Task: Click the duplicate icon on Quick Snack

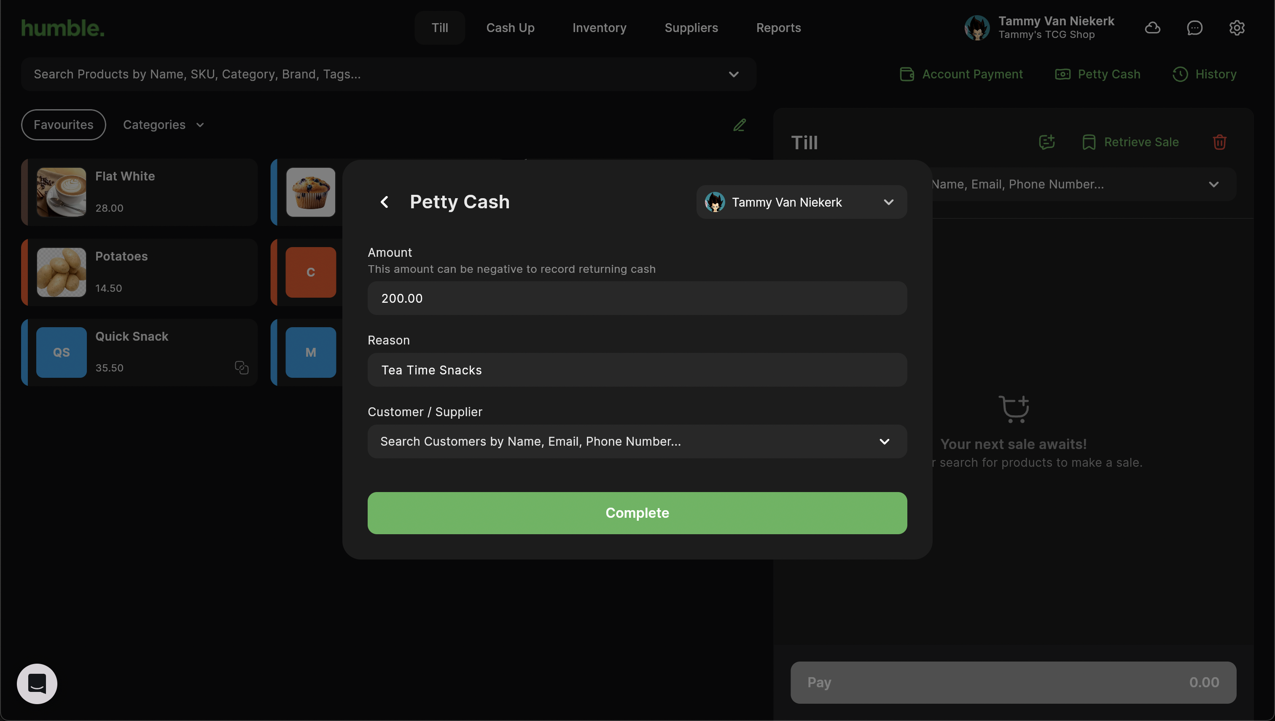Action: pos(241,367)
